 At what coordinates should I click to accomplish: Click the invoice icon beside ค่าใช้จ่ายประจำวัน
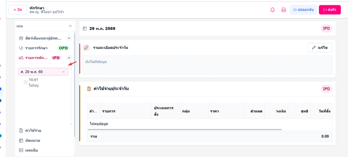point(89,89)
